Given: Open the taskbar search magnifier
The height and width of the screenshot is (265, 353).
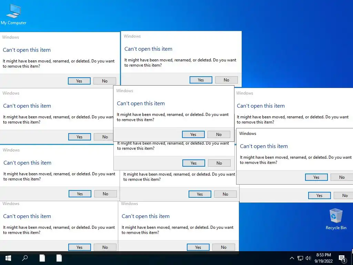Looking at the screenshot, I should click(25, 258).
